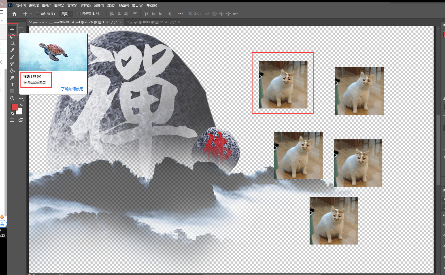
Task: Open the 选择(S) menu
Action: click(x=85, y=6)
